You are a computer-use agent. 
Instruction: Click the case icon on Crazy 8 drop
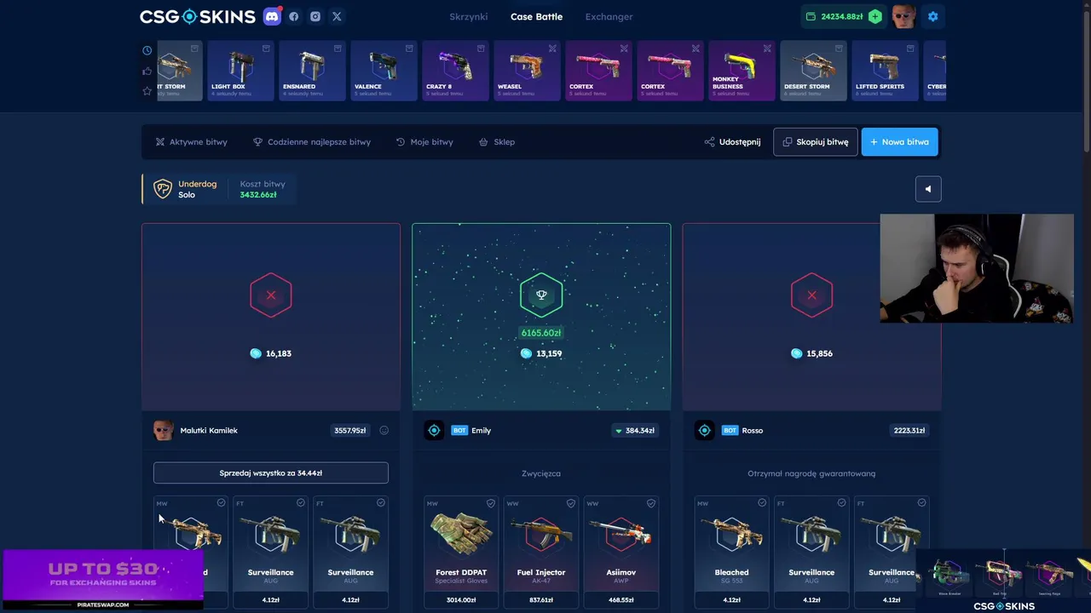coord(481,49)
